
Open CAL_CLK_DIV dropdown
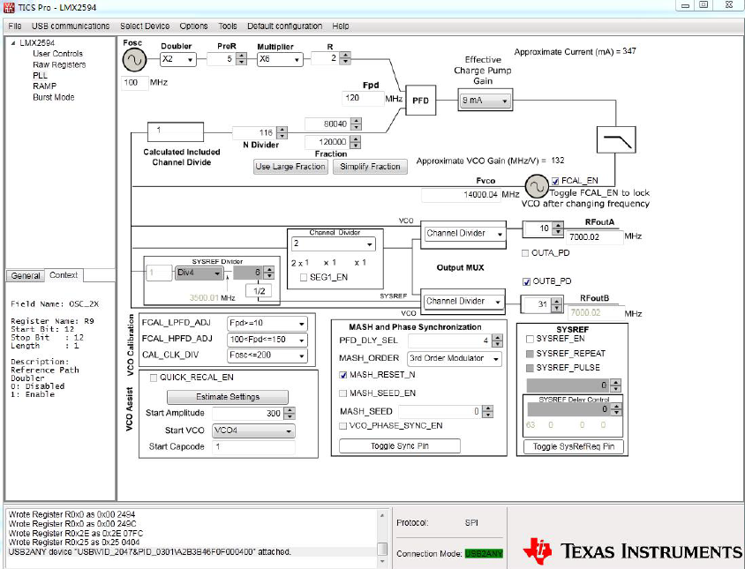click(x=267, y=356)
